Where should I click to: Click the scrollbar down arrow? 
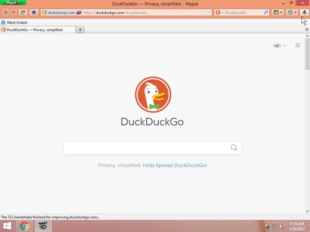(x=307, y=211)
